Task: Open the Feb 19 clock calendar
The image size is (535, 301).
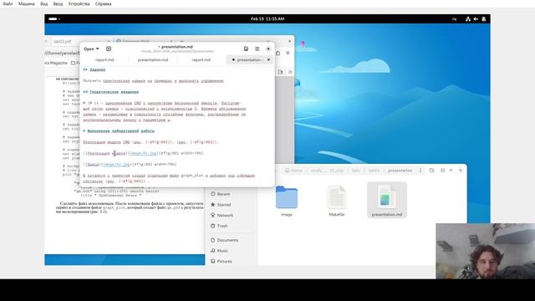Action: (x=267, y=18)
